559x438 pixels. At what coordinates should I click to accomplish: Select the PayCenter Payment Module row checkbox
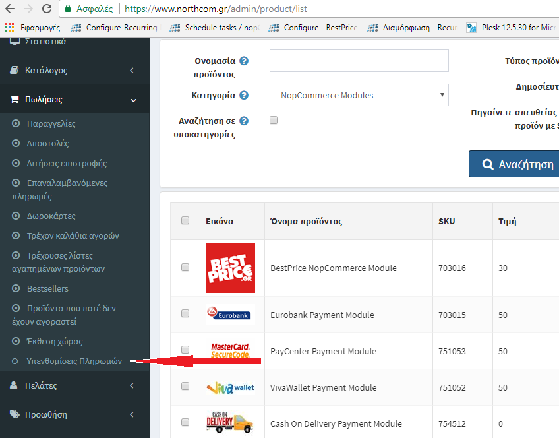(185, 350)
